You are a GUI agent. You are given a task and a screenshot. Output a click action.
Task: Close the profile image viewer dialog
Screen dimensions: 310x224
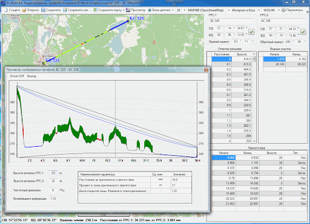click(206, 69)
